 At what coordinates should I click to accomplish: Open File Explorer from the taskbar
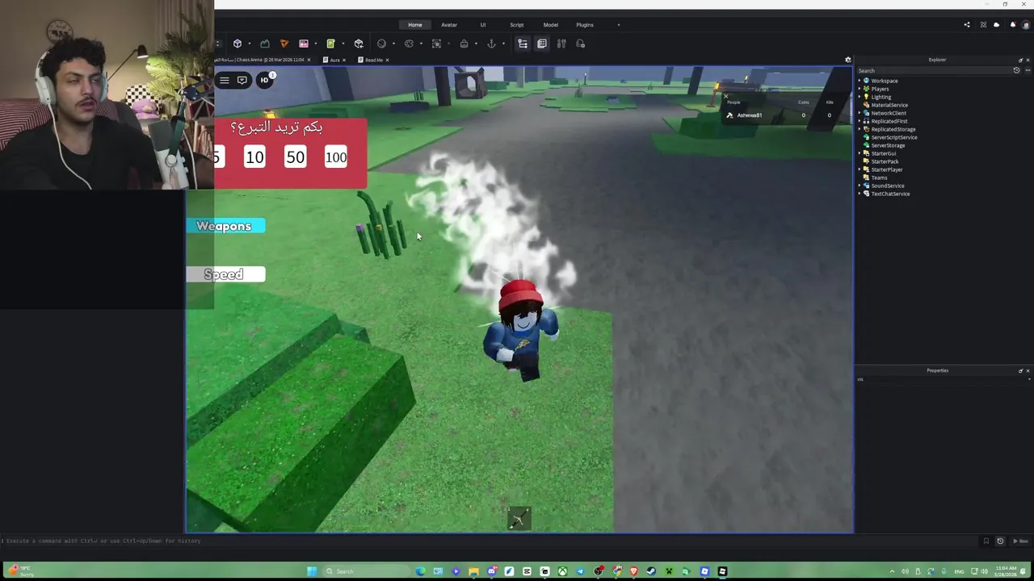(x=473, y=571)
